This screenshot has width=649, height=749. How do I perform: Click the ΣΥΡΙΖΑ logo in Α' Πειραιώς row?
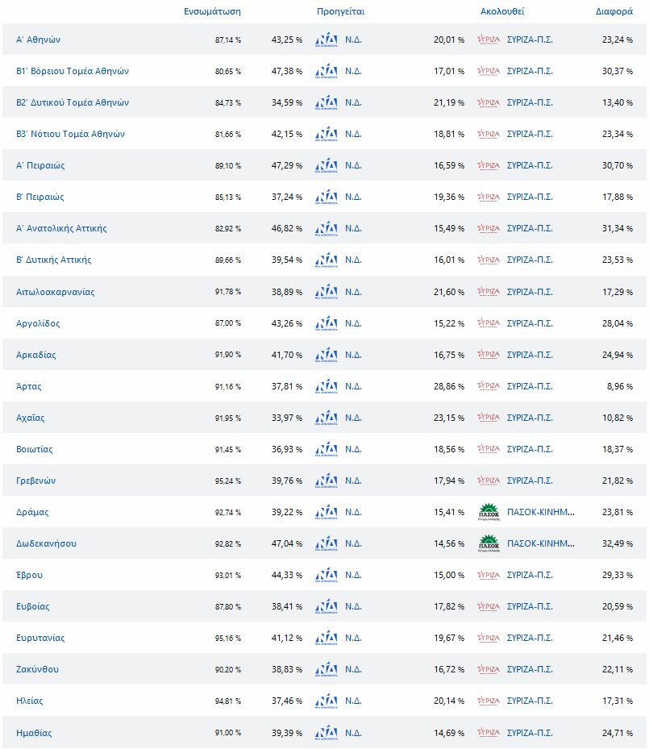[489, 165]
